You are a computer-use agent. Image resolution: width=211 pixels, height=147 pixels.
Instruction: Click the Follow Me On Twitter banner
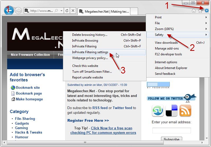pyautogui.click(x=172, y=98)
